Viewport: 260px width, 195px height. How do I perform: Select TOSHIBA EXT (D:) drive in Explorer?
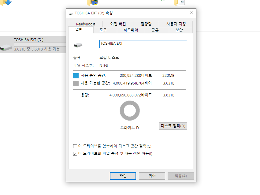[x=33, y=45]
